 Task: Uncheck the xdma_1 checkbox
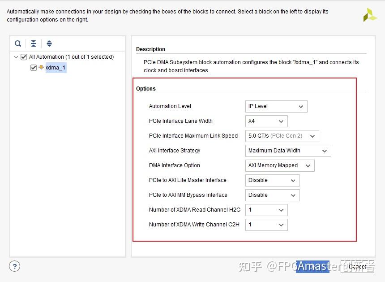(34, 68)
